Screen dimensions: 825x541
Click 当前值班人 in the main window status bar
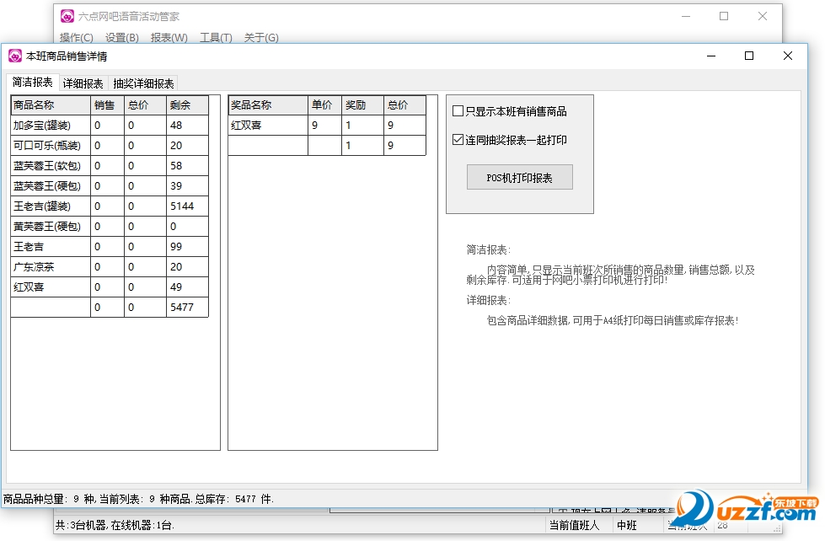click(x=574, y=525)
